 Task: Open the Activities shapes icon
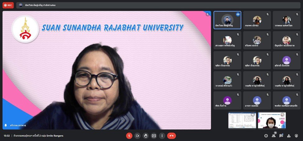point(289,136)
